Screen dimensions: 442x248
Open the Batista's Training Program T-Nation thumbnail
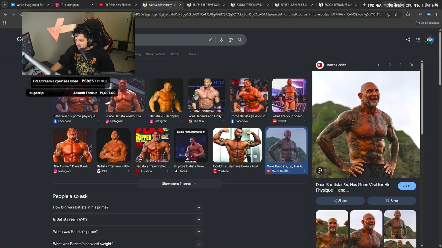[152, 145]
